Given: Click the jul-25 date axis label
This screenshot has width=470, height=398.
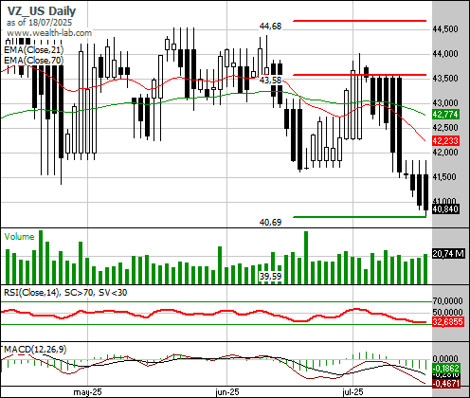Looking at the screenshot, I should (352, 392).
